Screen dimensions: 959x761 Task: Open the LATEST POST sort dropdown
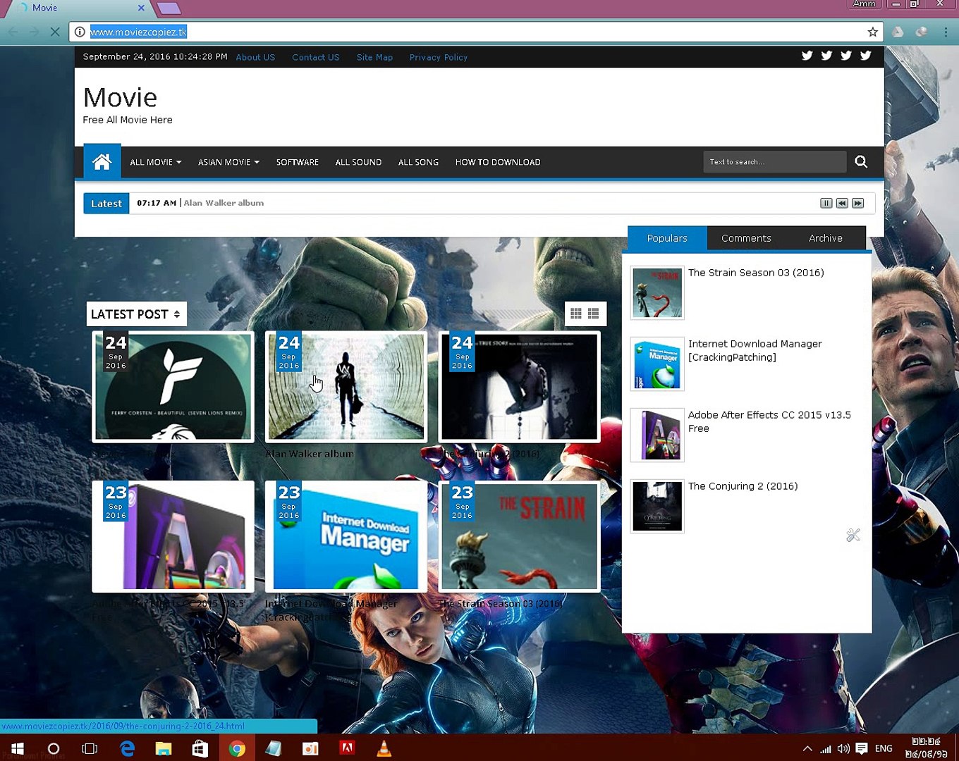(136, 314)
